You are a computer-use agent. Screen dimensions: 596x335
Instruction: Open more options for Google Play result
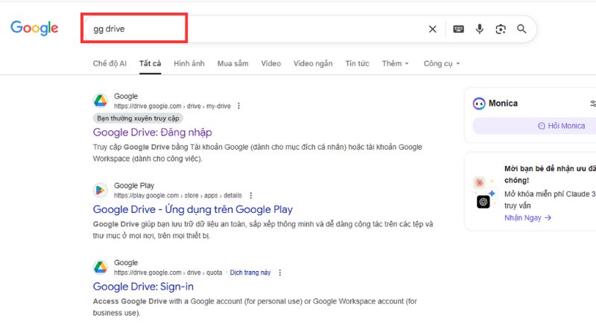click(x=251, y=196)
